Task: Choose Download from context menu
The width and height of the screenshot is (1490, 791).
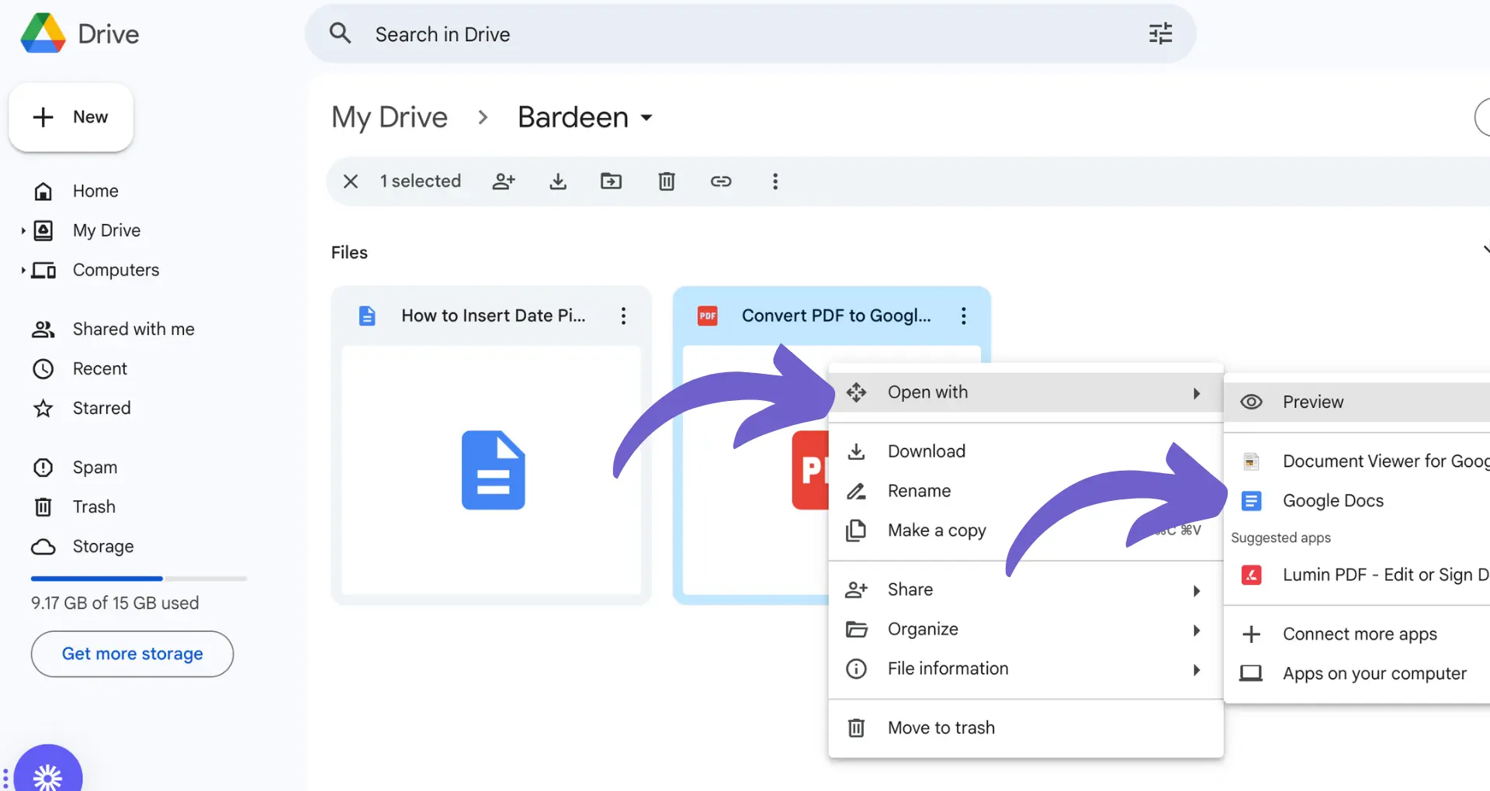Action: click(1025, 451)
